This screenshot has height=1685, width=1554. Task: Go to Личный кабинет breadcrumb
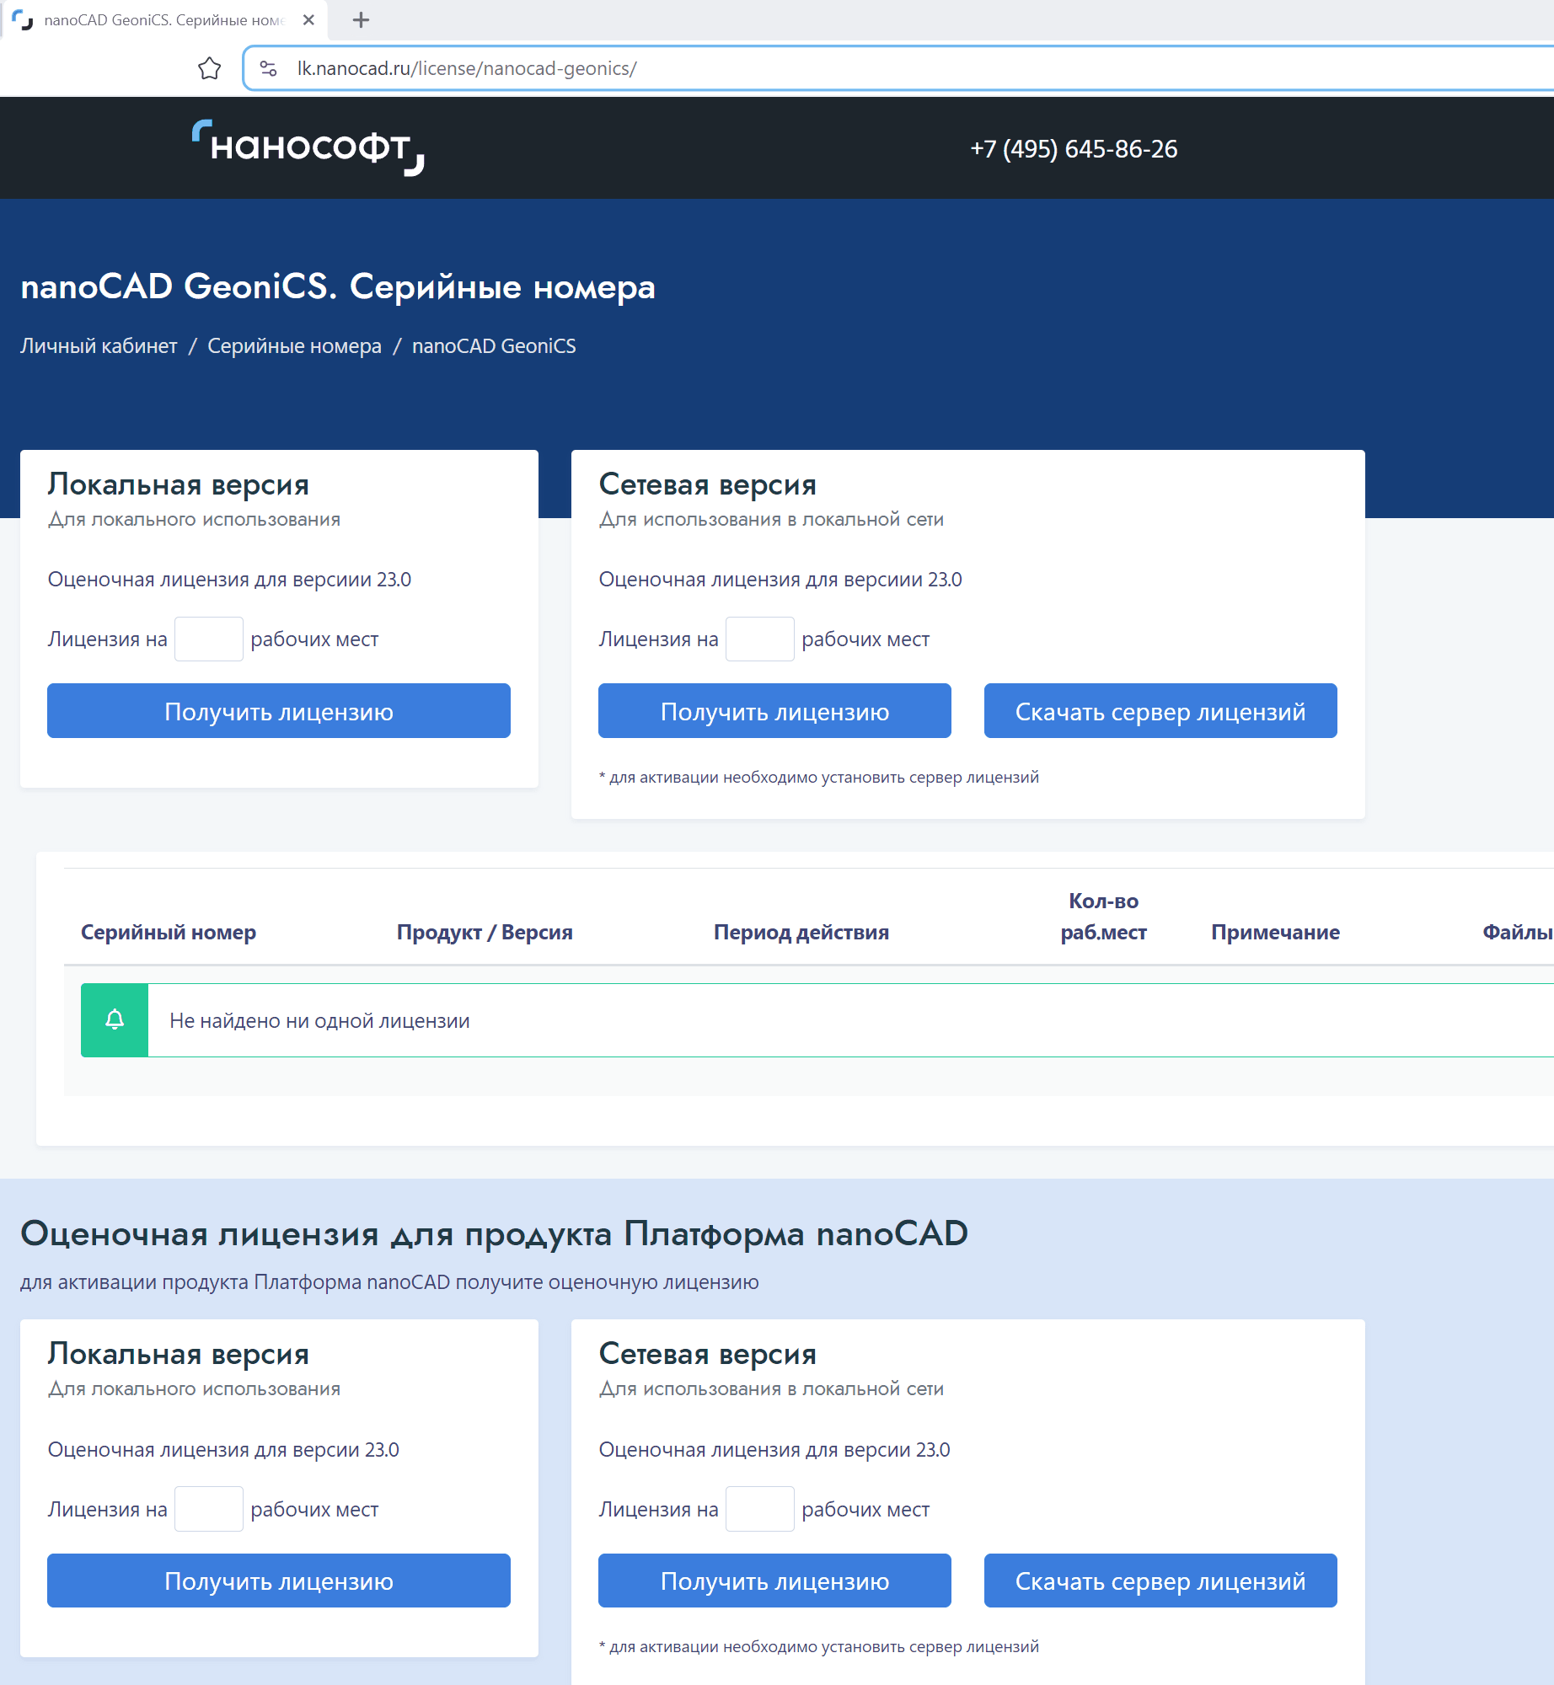(x=99, y=346)
